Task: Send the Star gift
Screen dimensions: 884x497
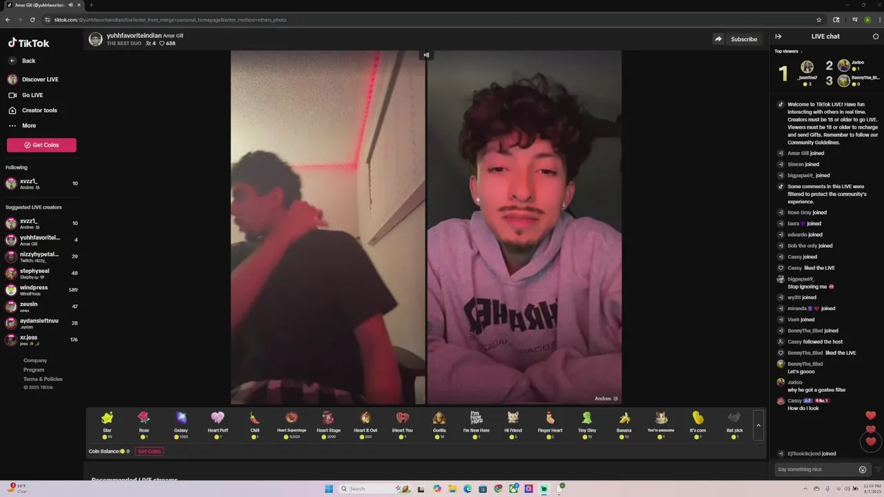Action: tap(107, 424)
